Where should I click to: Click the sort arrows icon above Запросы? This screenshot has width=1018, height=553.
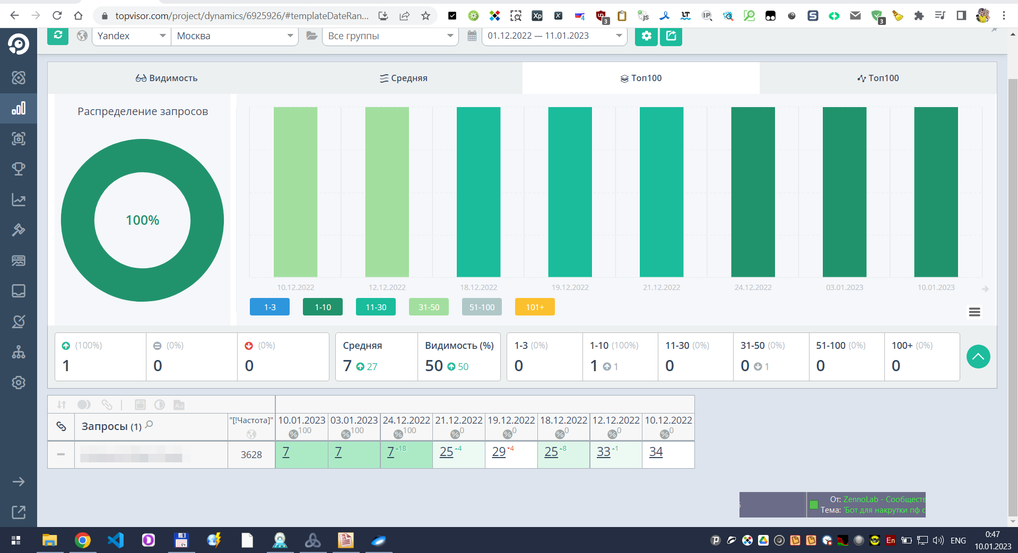click(x=62, y=405)
